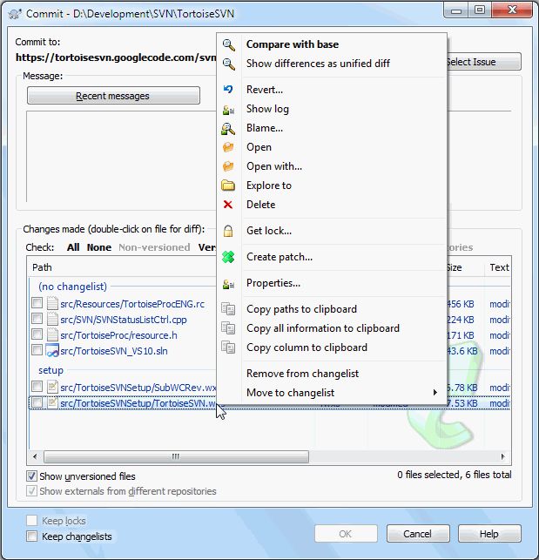Image resolution: width=539 pixels, height=560 pixels.
Task: Choose Explore to menu entry
Action: [332, 186]
